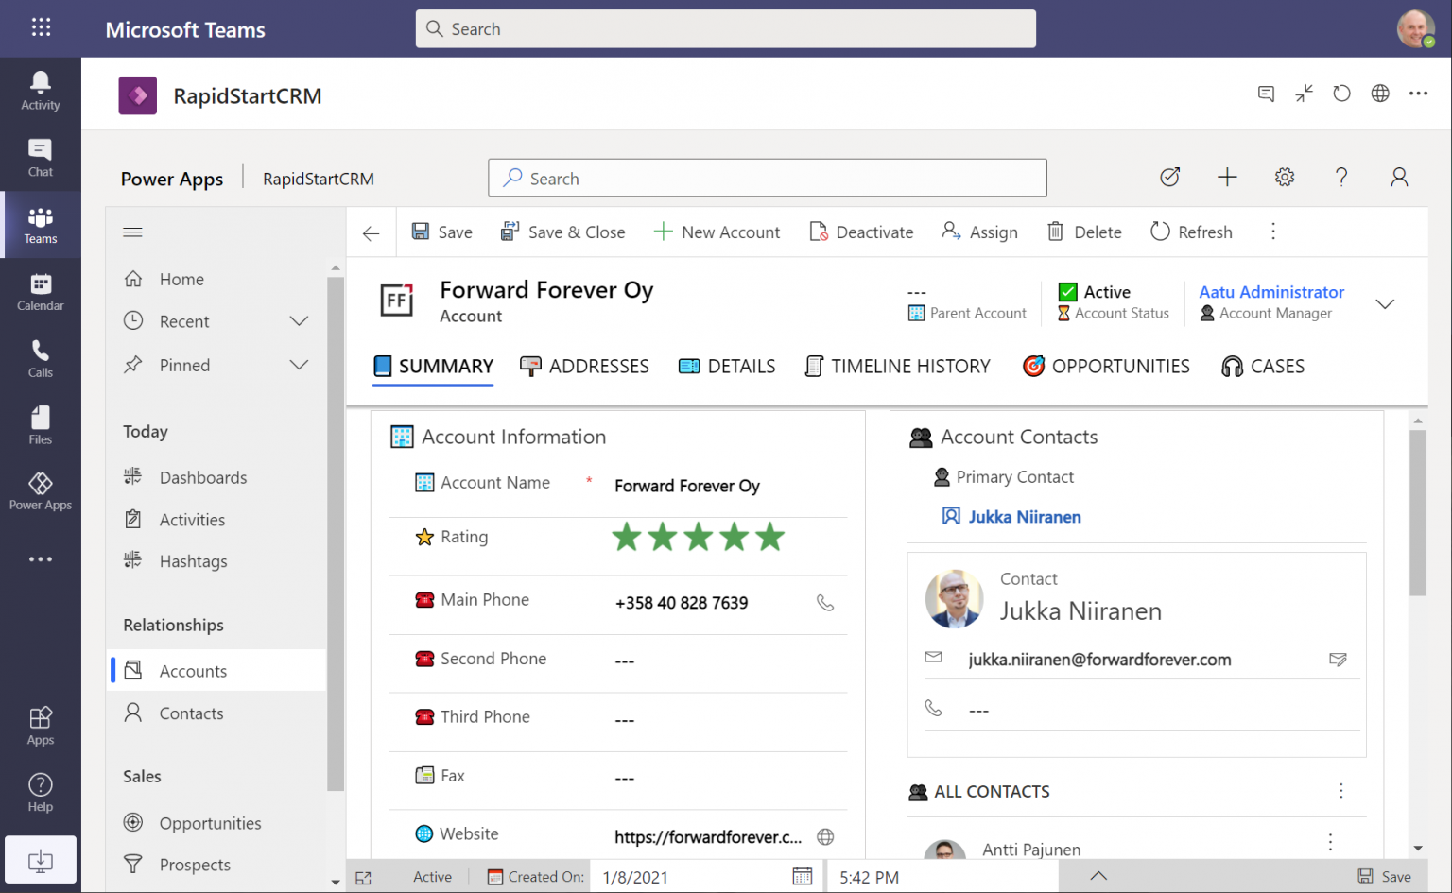The width and height of the screenshot is (1452, 893).
Task: Click Save in the command bar
Action: coord(441,232)
